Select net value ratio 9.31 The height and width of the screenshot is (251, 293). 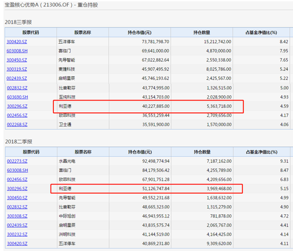coord(284,161)
